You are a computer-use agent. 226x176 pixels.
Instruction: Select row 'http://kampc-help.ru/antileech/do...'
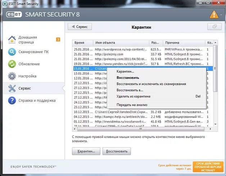(x=143, y=117)
